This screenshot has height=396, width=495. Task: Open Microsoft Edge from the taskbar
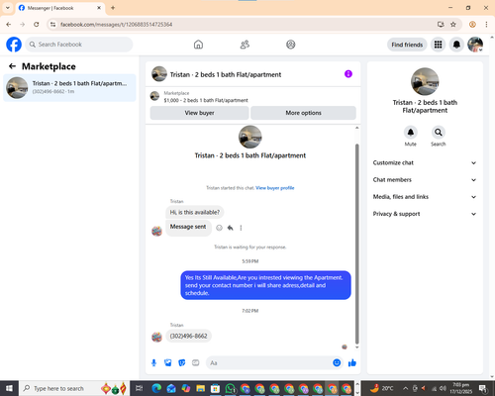pyautogui.click(x=156, y=388)
